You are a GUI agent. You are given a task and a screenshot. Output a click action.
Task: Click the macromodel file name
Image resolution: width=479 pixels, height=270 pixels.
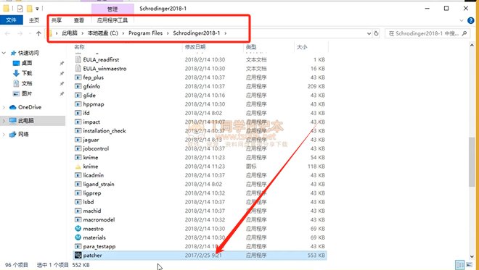coord(99,220)
